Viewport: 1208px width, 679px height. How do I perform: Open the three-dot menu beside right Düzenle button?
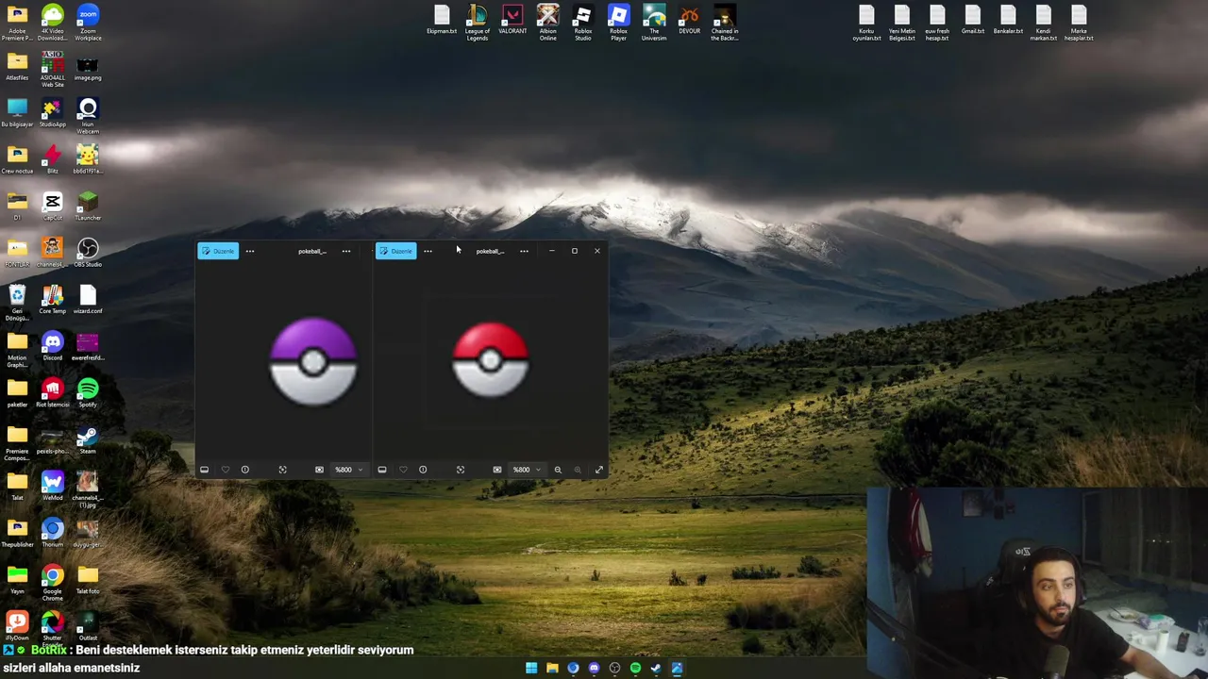pos(428,251)
